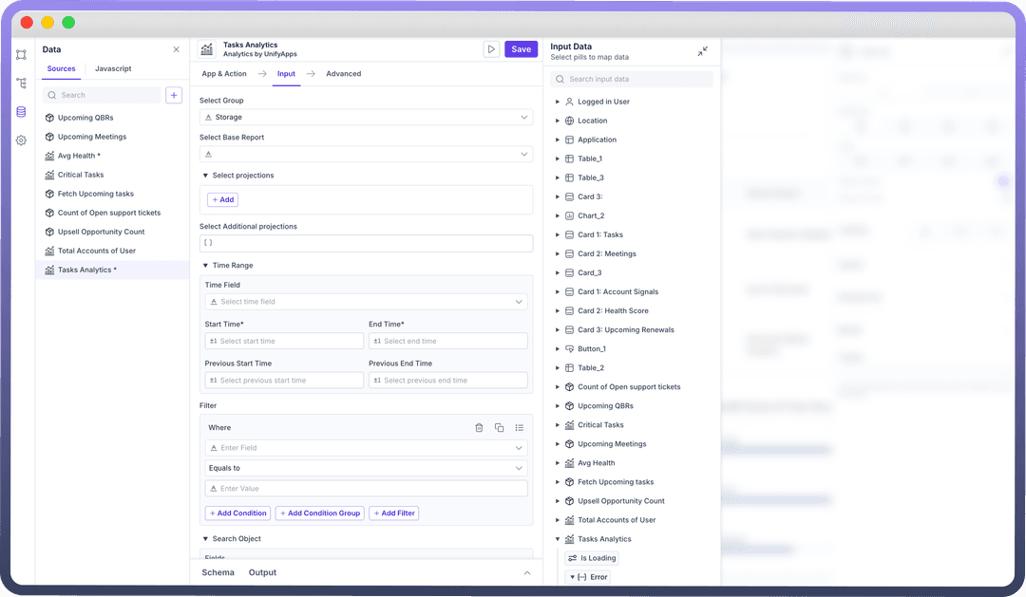Click the database icon in left sidebar
The height and width of the screenshot is (597, 1026).
21,112
